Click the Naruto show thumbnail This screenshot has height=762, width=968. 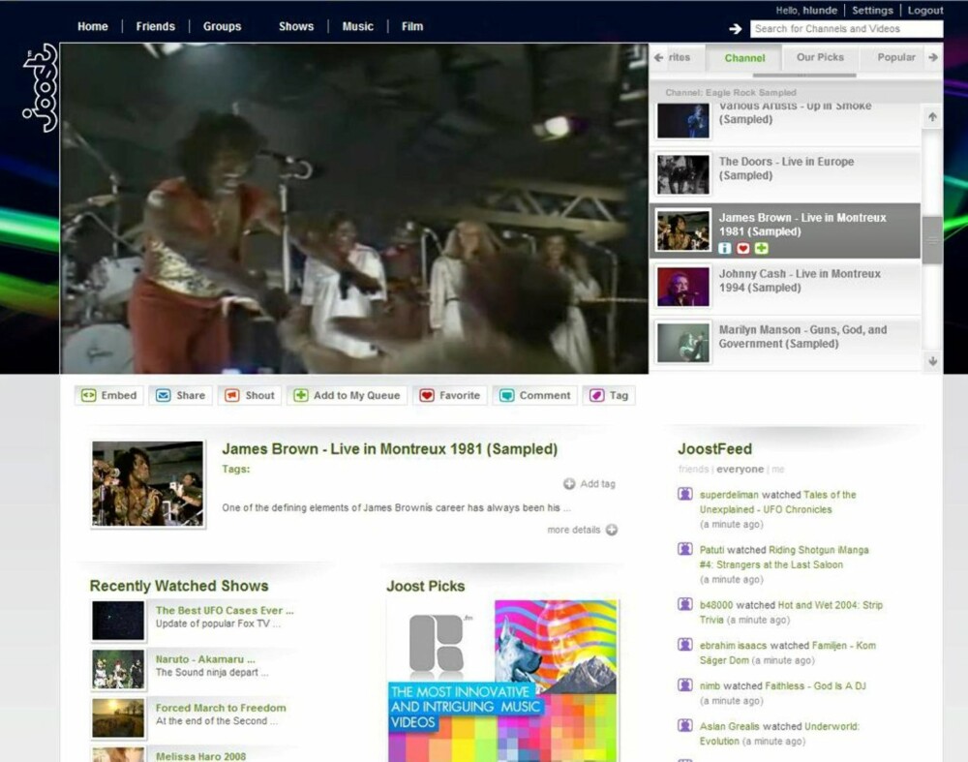point(118,669)
